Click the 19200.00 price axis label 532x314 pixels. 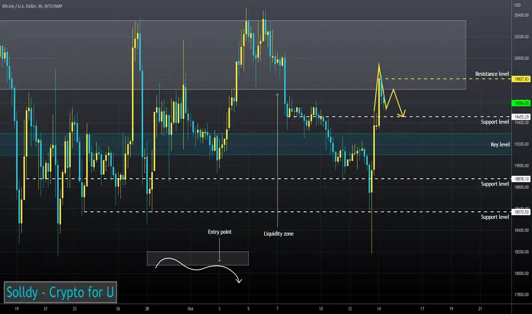(x=521, y=144)
